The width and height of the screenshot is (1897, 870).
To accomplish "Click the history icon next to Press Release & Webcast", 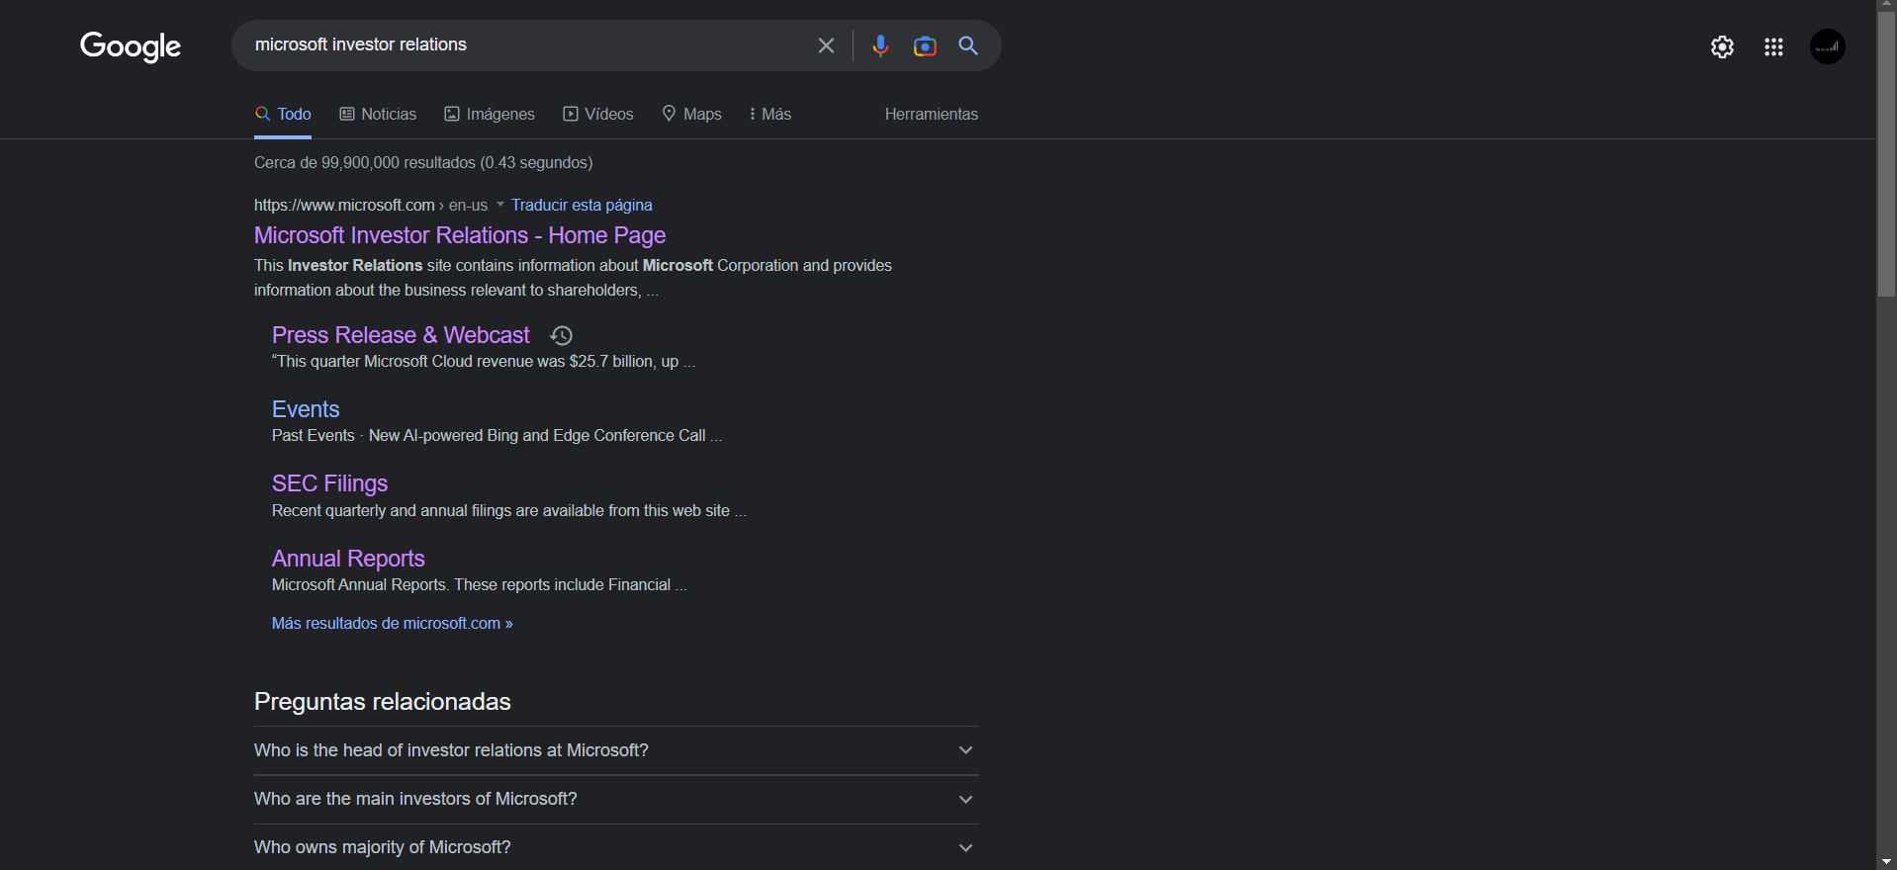I will 562,335.
